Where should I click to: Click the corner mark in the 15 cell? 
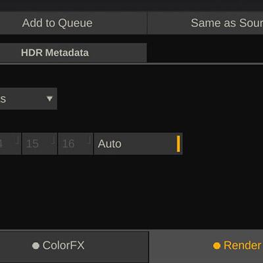[53, 139]
